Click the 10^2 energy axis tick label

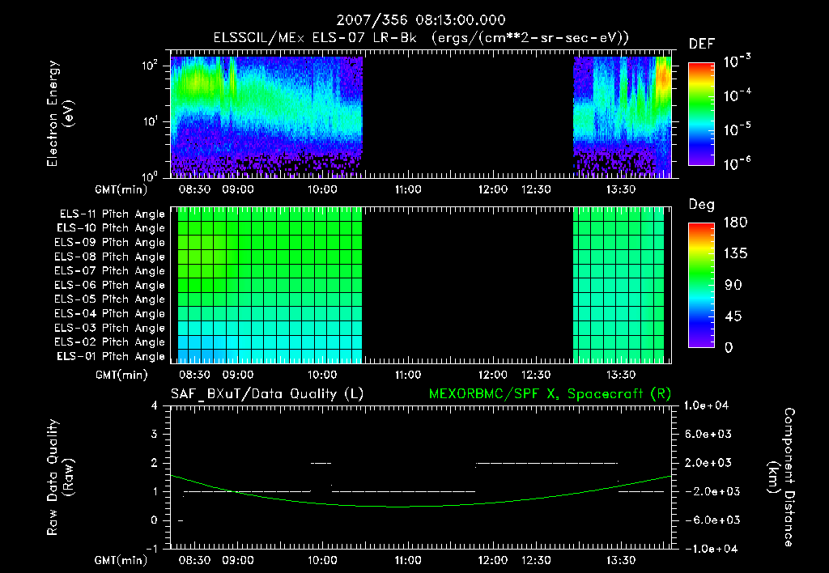pos(151,66)
